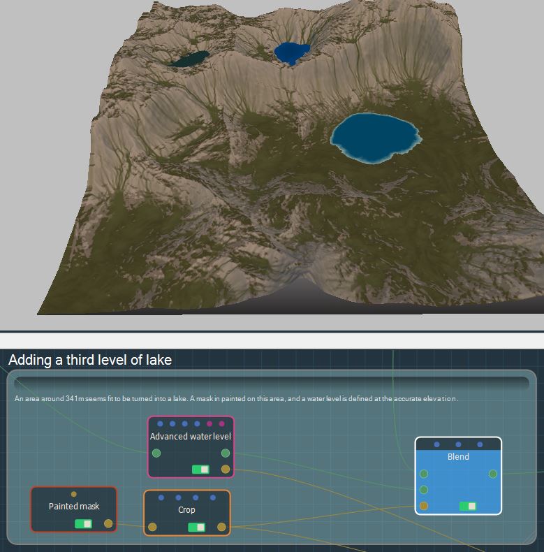
Task: Click rightmost blue parameter port on Blend node
Action: tap(480, 444)
